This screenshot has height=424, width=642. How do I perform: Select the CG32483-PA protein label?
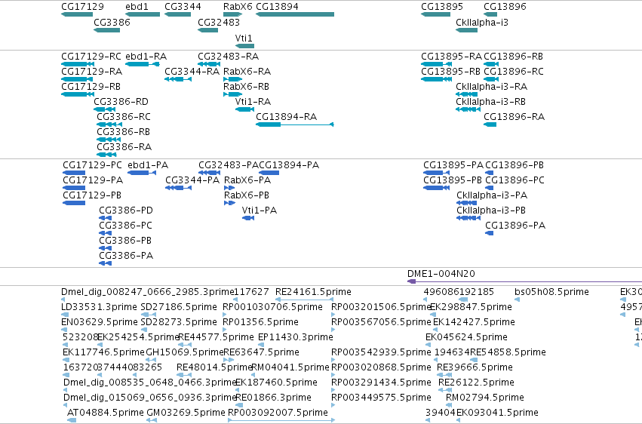tap(229, 165)
